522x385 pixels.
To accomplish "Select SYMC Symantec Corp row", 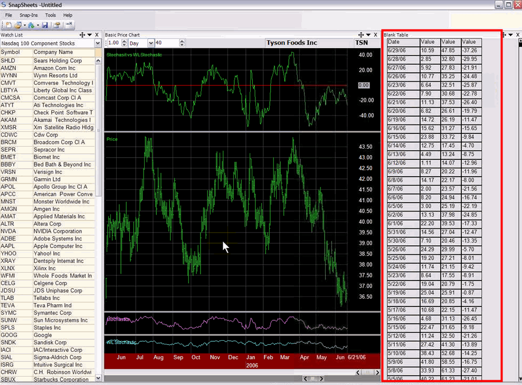I will pyautogui.click(x=48, y=313).
